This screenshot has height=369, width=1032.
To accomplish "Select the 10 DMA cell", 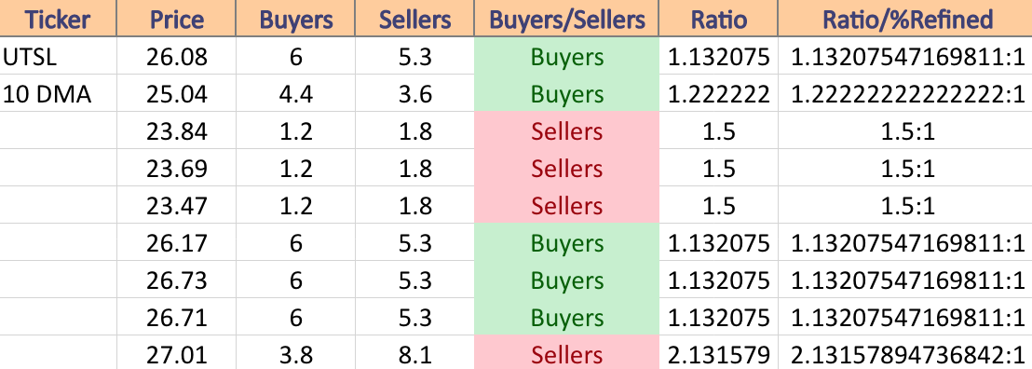I will [59, 93].
